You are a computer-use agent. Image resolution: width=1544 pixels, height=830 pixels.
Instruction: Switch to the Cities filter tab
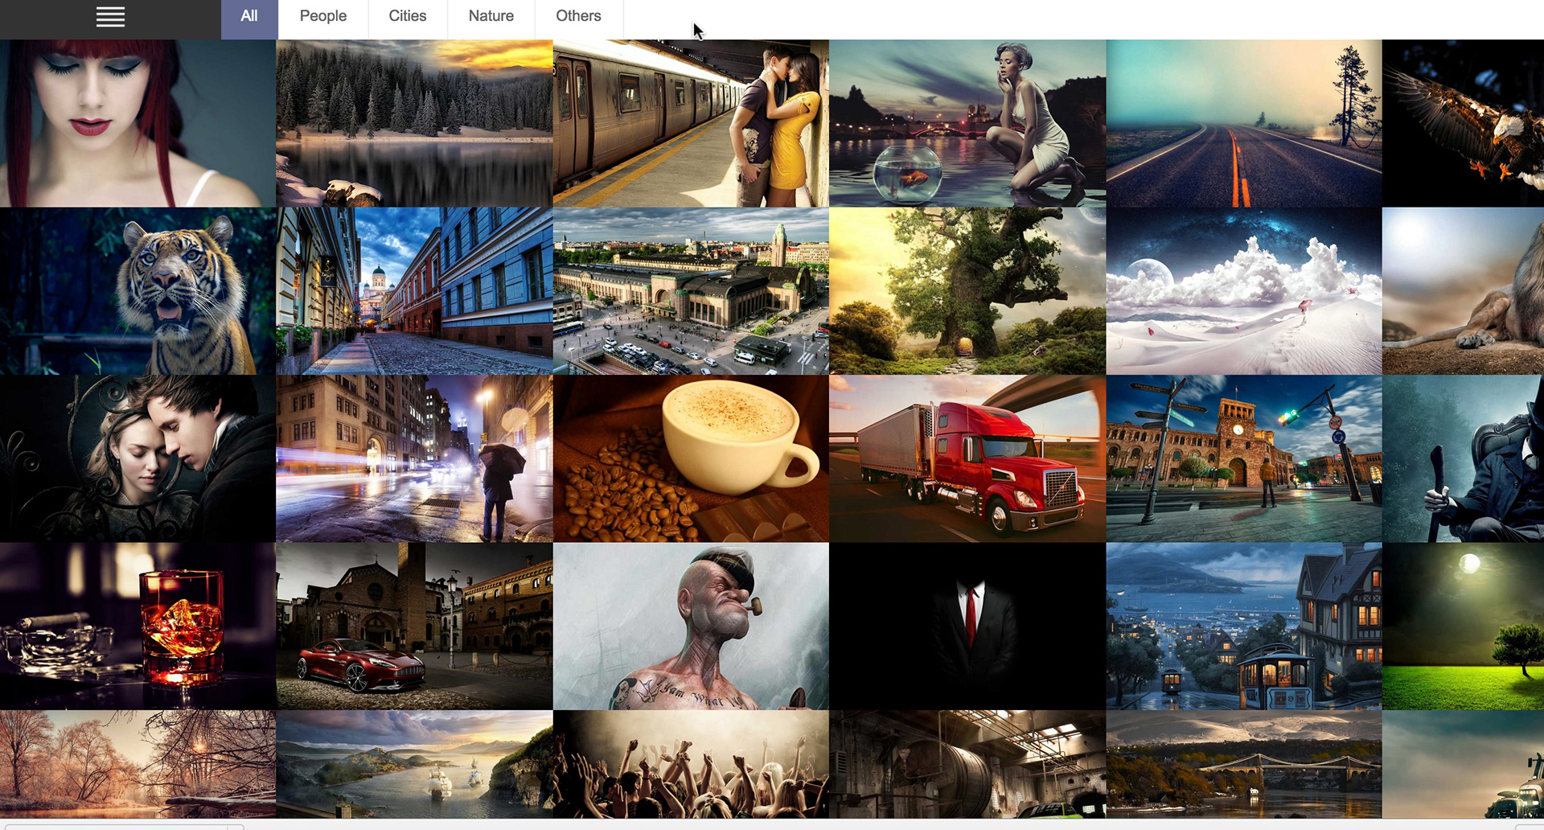tap(408, 19)
